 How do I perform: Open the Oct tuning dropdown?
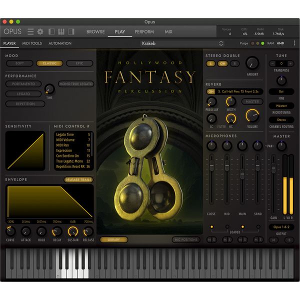[x=281, y=91]
